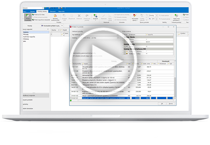Tick the Ceny checkbox in the ribbon
The image size is (210, 145).
tap(184, 17)
